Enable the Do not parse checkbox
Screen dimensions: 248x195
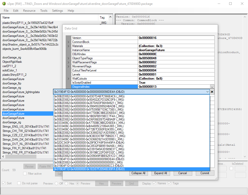point(19,183)
